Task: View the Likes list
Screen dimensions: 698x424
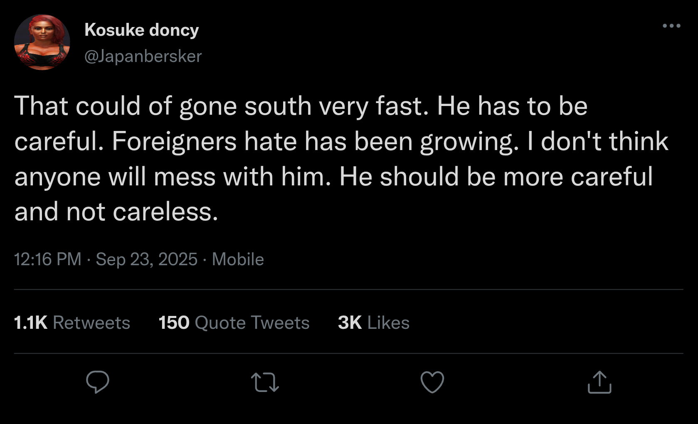Action: click(x=388, y=323)
